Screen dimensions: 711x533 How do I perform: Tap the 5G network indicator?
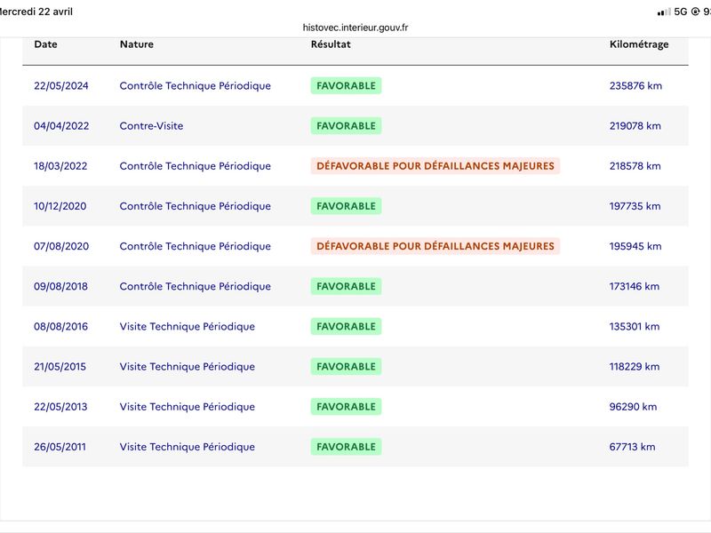[681, 12]
